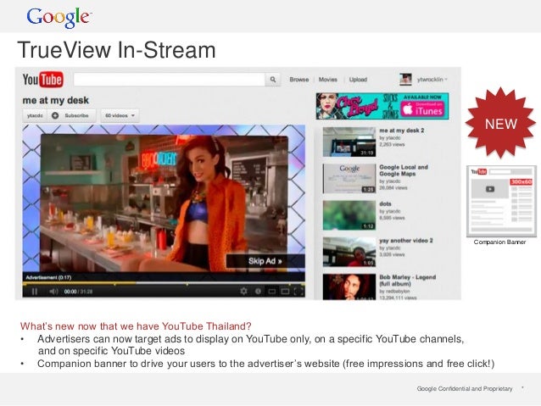Click the Subscribe button
The width and height of the screenshot is (541, 406).
coord(72,115)
